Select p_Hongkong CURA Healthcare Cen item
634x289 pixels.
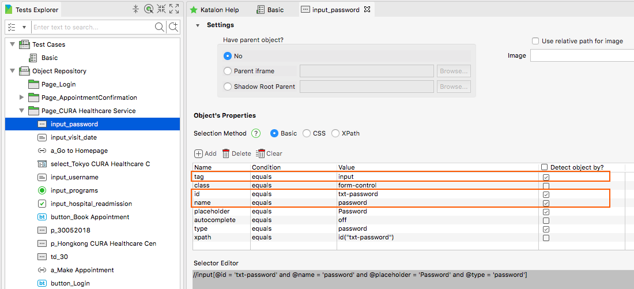[x=104, y=243]
